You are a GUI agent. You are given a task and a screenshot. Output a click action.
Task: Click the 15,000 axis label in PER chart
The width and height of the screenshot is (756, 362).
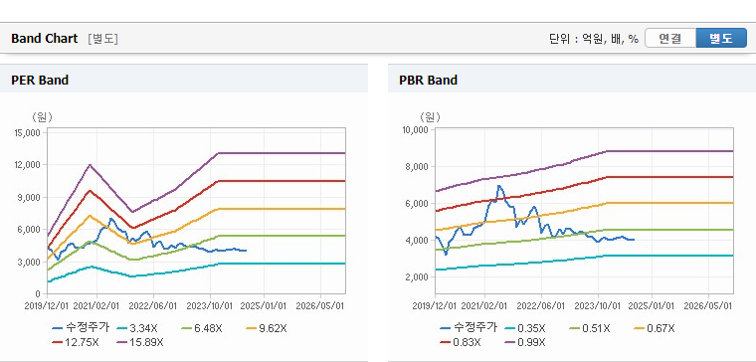(29, 132)
